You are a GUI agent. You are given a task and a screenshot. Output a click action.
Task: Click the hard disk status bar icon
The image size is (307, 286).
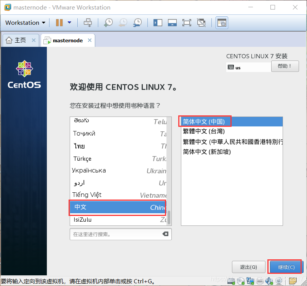(x=231, y=281)
